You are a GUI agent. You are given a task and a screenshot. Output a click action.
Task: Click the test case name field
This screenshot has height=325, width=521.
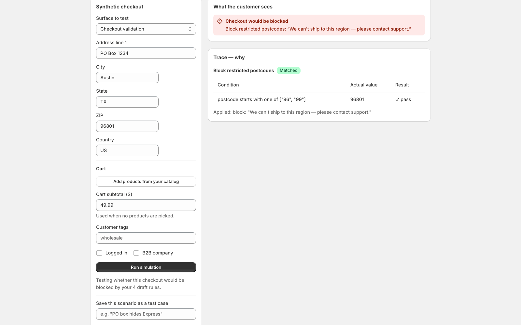pyautogui.click(x=146, y=314)
